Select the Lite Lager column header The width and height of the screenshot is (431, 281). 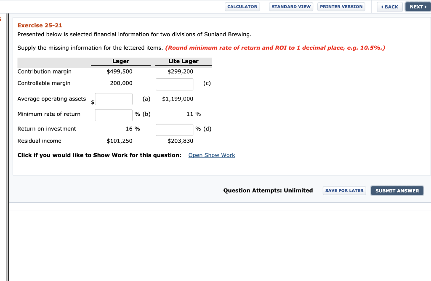[183, 61]
